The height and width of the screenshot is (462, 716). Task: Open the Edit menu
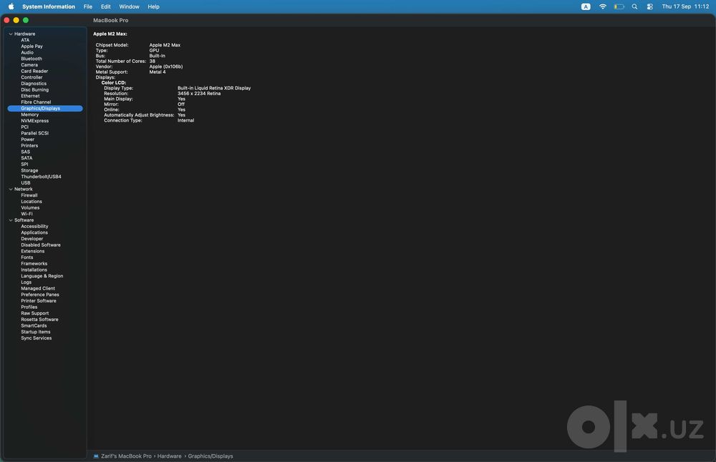105,6
